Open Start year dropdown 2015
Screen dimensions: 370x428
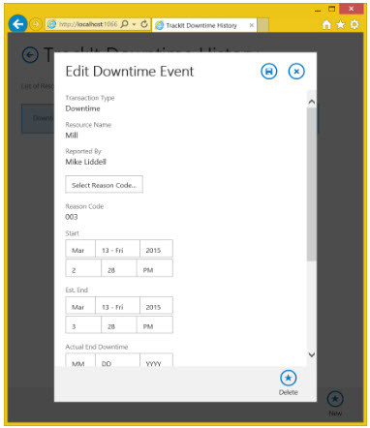pos(156,249)
